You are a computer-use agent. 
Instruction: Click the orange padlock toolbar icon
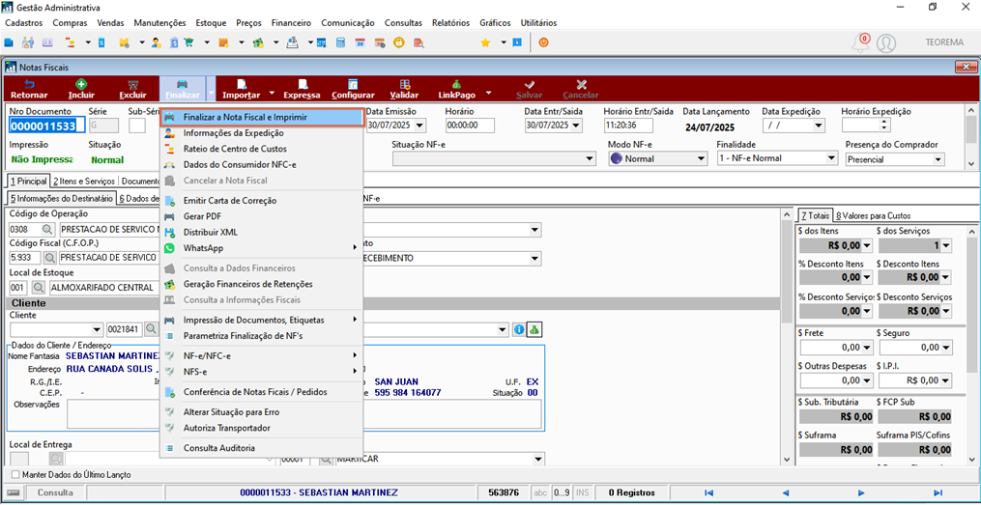(x=398, y=42)
